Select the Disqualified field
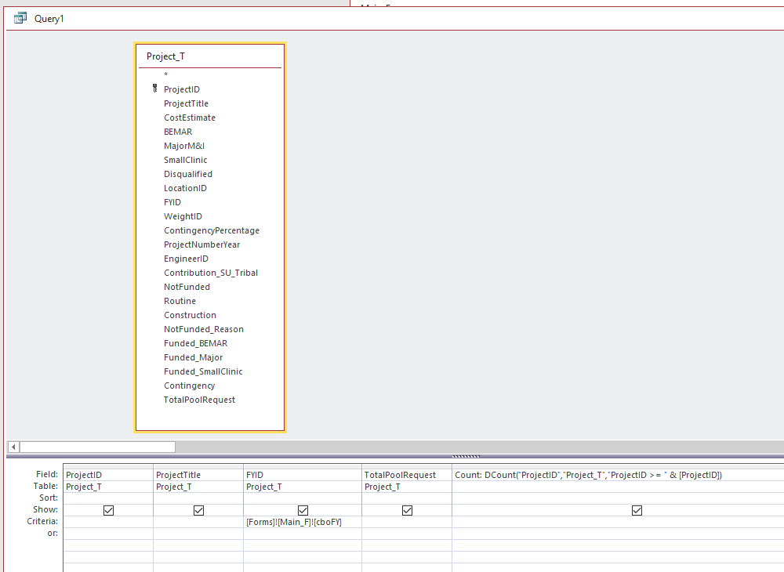Image resolution: width=784 pixels, height=572 pixels. pos(188,174)
